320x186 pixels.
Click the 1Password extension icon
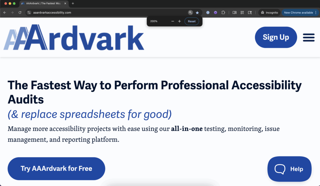208,13
